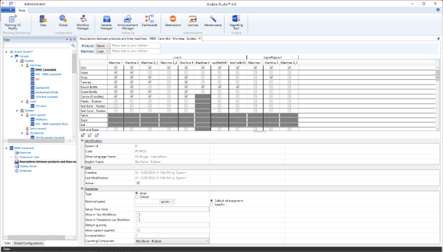Switch to the Sites bottom tab

coord(7,243)
